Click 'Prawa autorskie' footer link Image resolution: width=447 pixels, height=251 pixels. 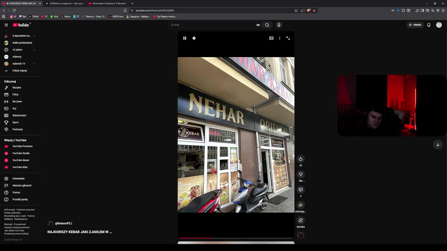click(12, 213)
